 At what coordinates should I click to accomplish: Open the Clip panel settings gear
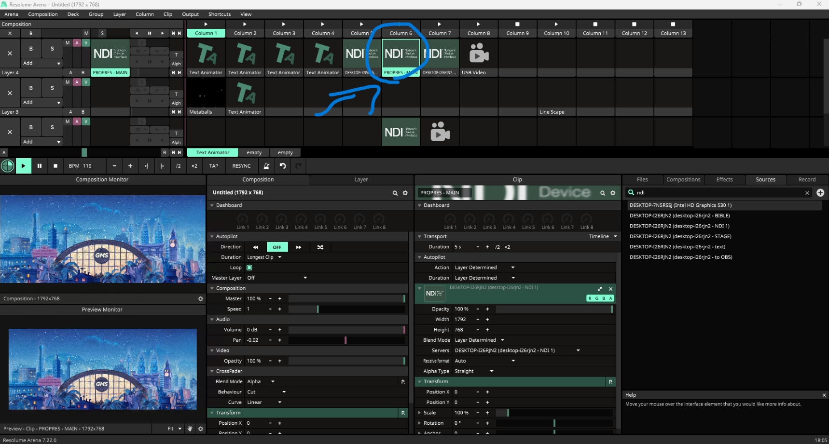click(x=613, y=193)
